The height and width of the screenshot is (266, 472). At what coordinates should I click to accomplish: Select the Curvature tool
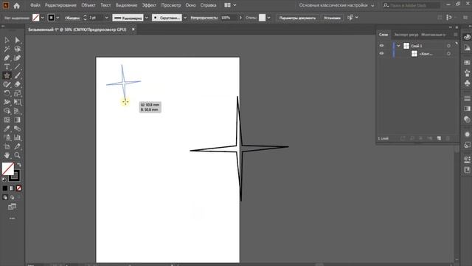(x=17, y=58)
